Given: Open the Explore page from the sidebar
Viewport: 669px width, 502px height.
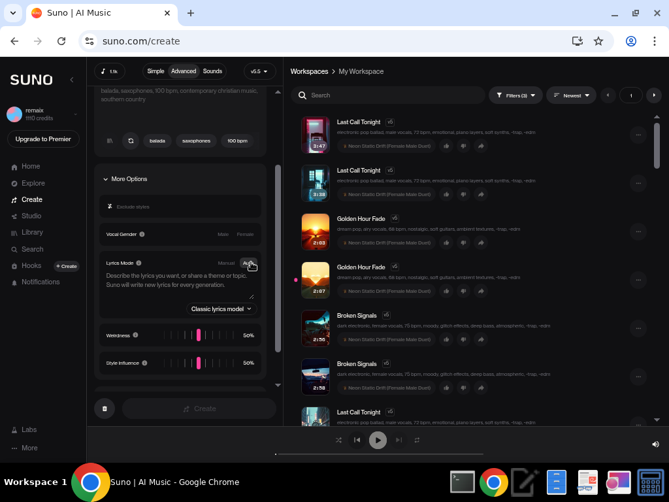Looking at the screenshot, I should 33,183.
